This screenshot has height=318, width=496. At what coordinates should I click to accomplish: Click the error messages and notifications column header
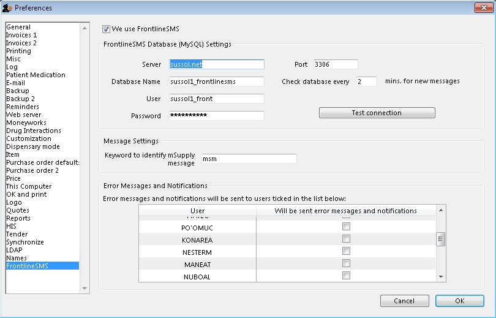coord(346,211)
